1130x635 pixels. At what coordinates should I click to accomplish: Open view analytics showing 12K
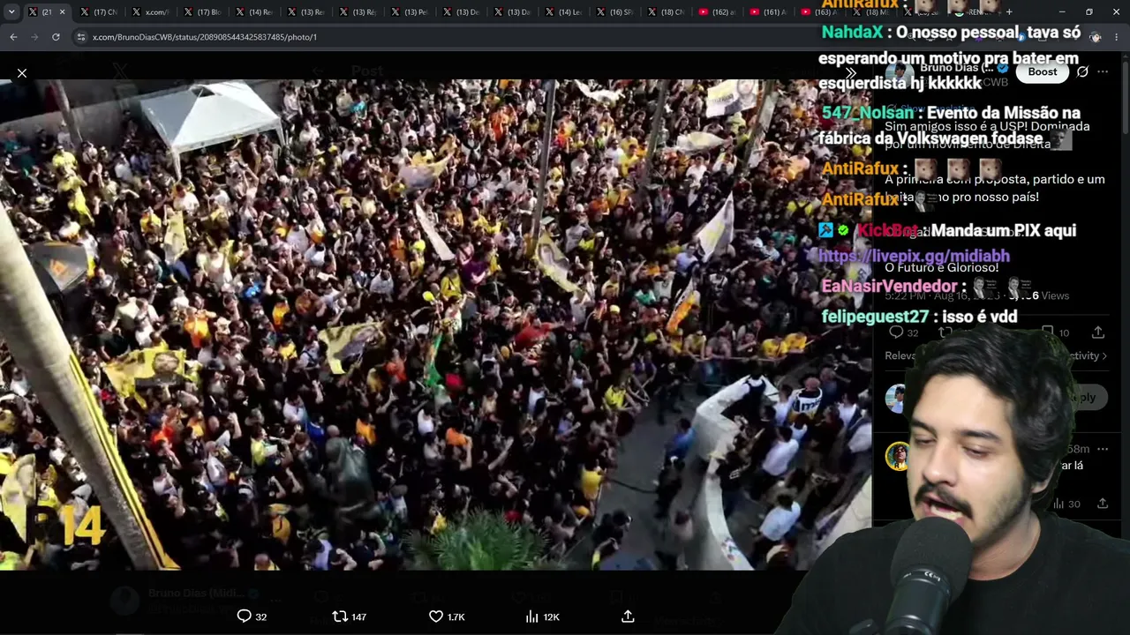[x=542, y=616]
